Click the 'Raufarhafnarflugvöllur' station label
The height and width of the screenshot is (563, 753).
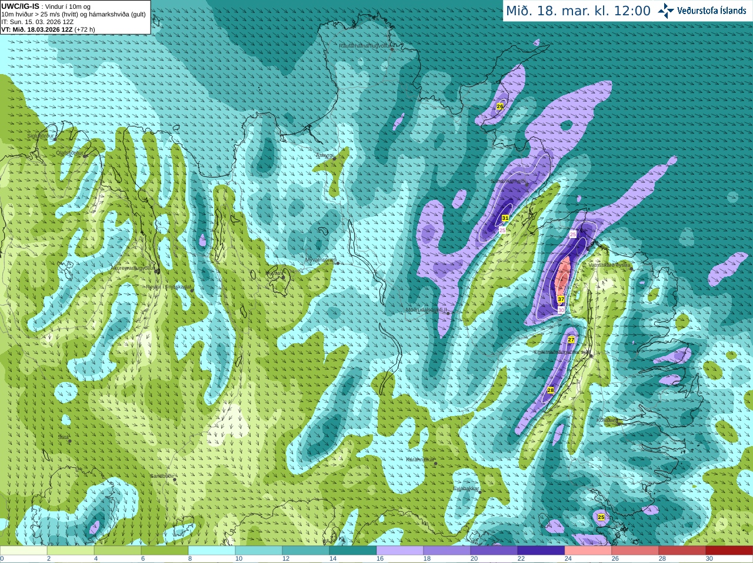364,45
